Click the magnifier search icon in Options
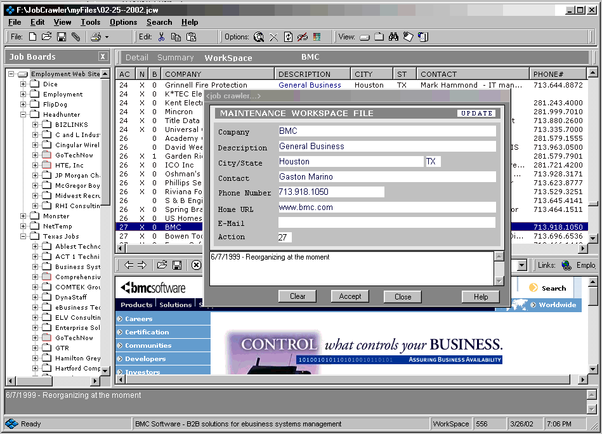Image resolution: width=602 pixels, height=434 pixels. [x=259, y=37]
